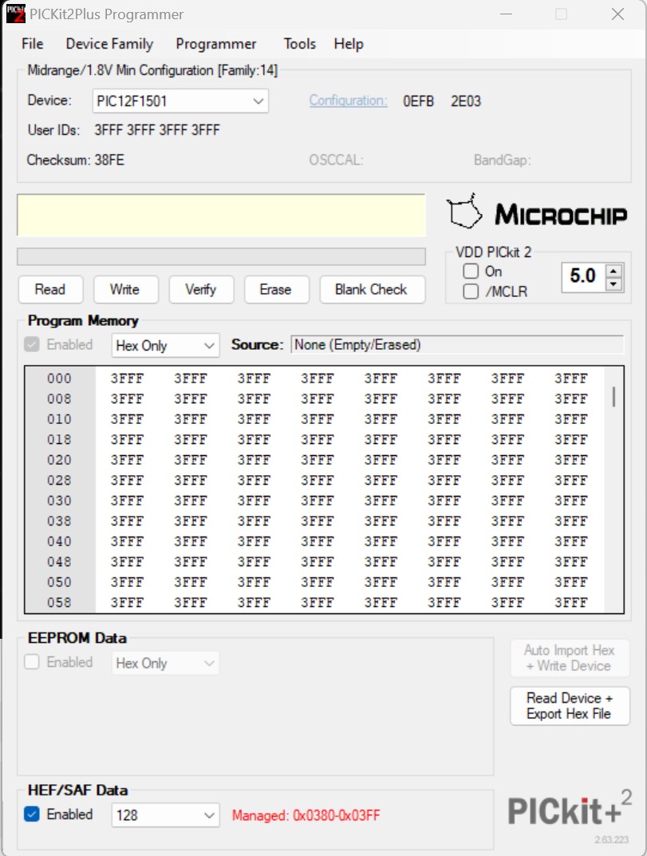The width and height of the screenshot is (647, 856).
Task: Click the Managed: 0x0380-0x03FF red text
Action: point(306,815)
